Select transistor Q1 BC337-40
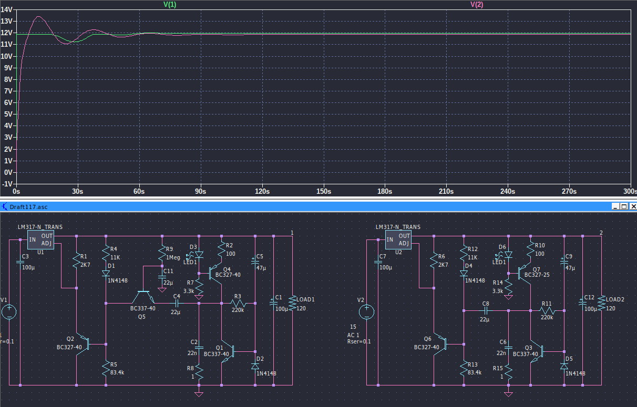The width and height of the screenshot is (637, 407). [228, 351]
